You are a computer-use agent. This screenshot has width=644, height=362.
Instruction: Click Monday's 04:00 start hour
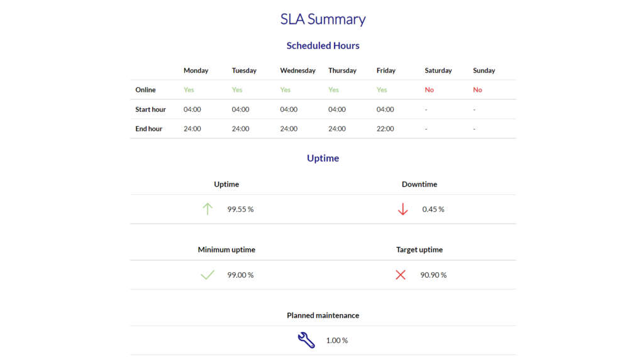pyautogui.click(x=192, y=109)
